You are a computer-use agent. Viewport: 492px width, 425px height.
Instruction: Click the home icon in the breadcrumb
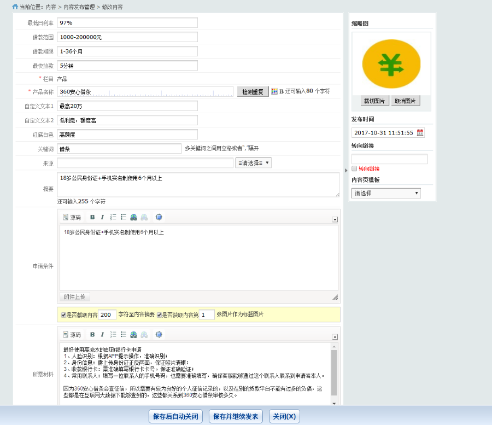tap(15, 7)
